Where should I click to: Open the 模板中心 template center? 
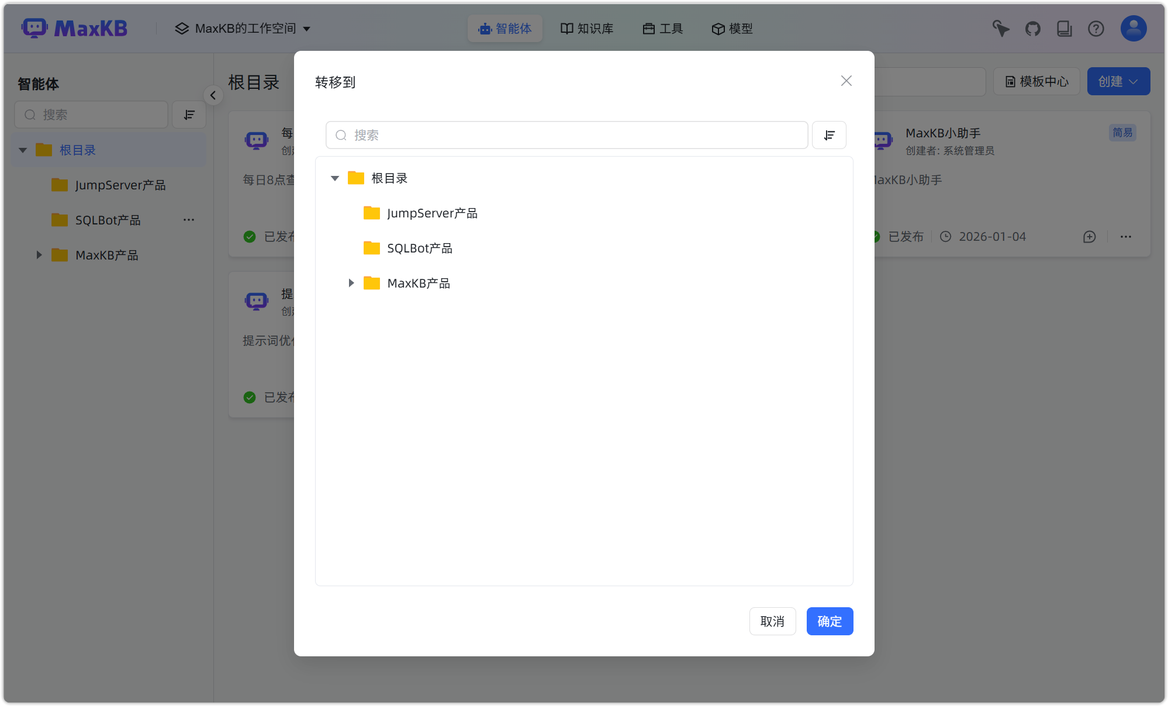click(1036, 81)
